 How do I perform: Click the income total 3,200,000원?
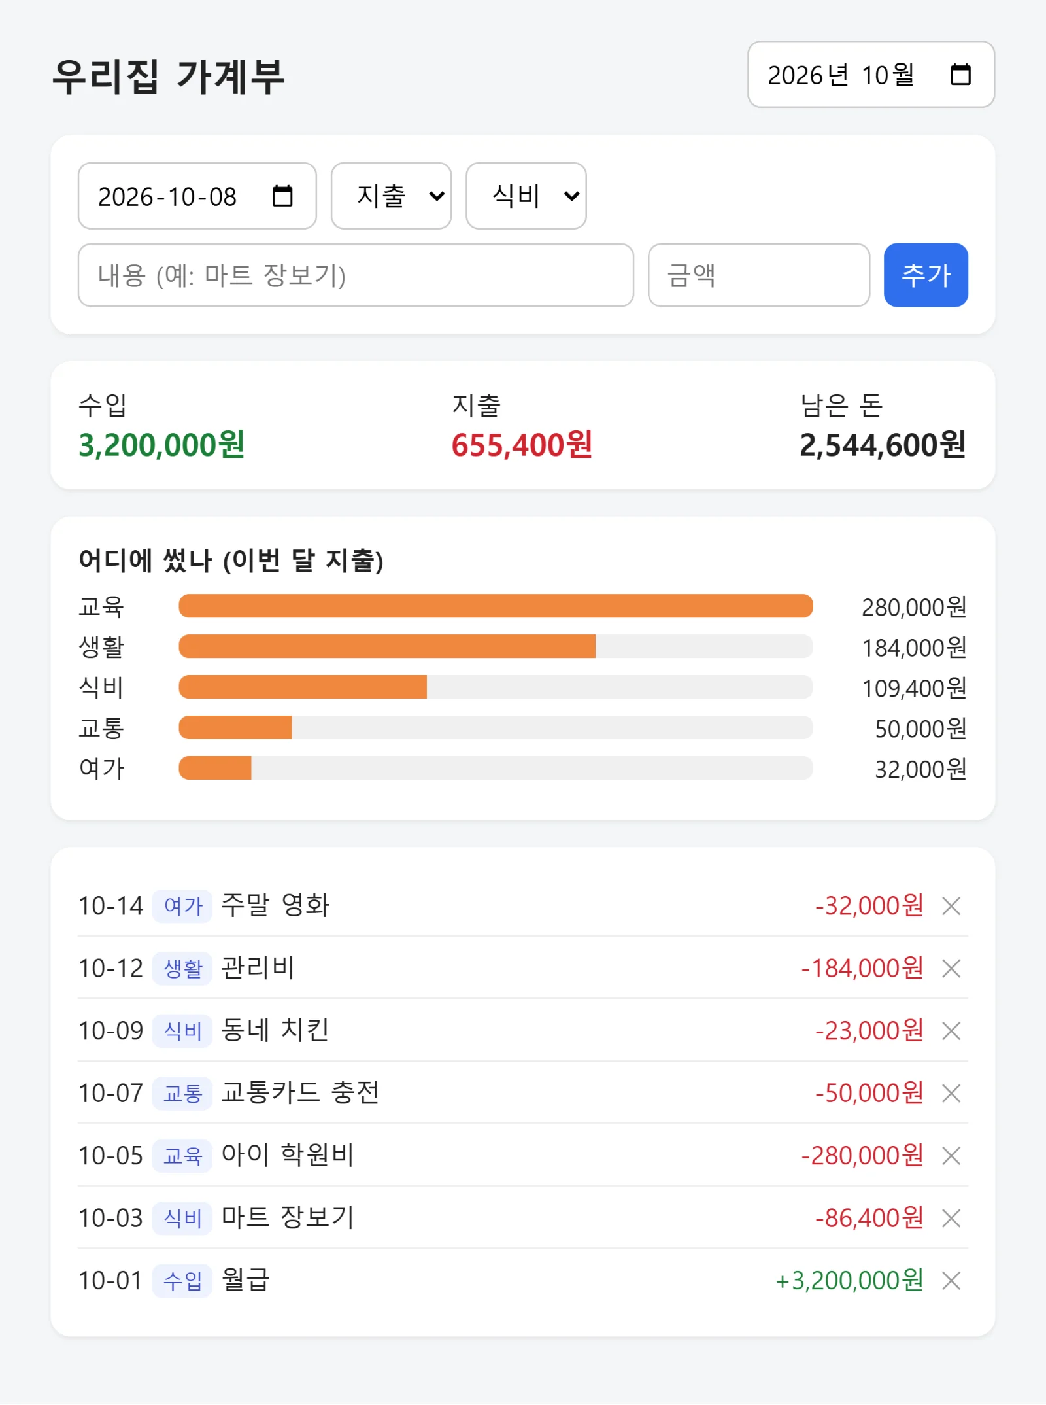point(161,445)
